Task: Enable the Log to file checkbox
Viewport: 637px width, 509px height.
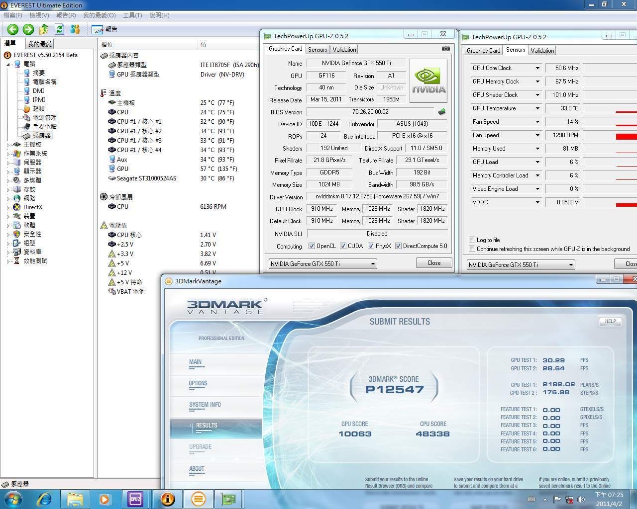Action: [472, 240]
